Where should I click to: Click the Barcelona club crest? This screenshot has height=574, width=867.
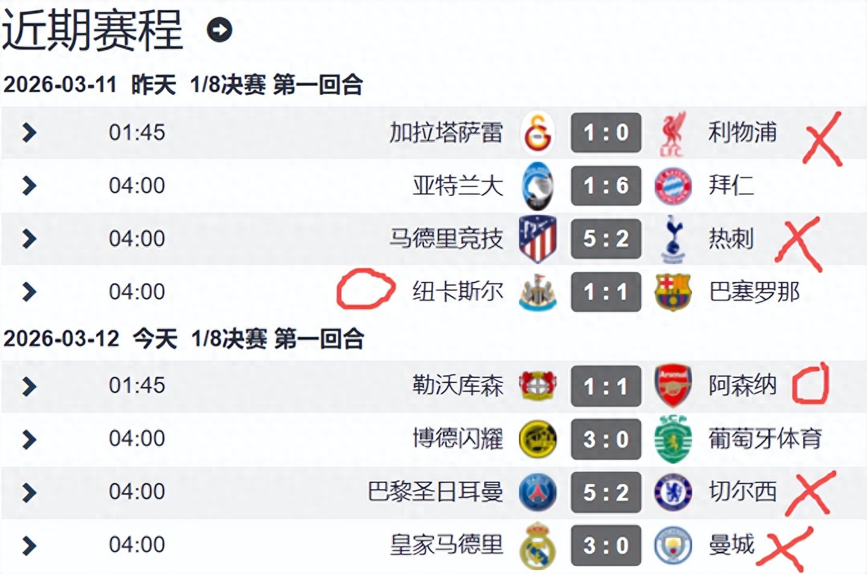pyautogui.click(x=673, y=291)
